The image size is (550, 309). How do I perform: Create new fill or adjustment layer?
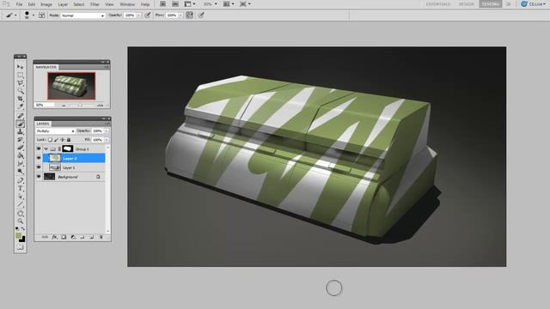73,237
